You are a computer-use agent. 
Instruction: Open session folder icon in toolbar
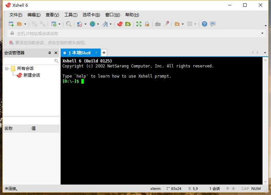pyautogui.click(x=19, y=24)
